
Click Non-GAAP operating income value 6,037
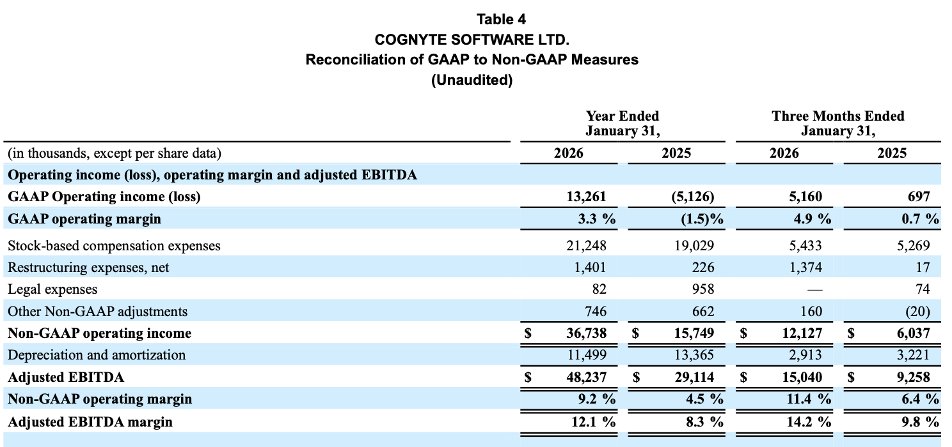click(x=914, y=333)
